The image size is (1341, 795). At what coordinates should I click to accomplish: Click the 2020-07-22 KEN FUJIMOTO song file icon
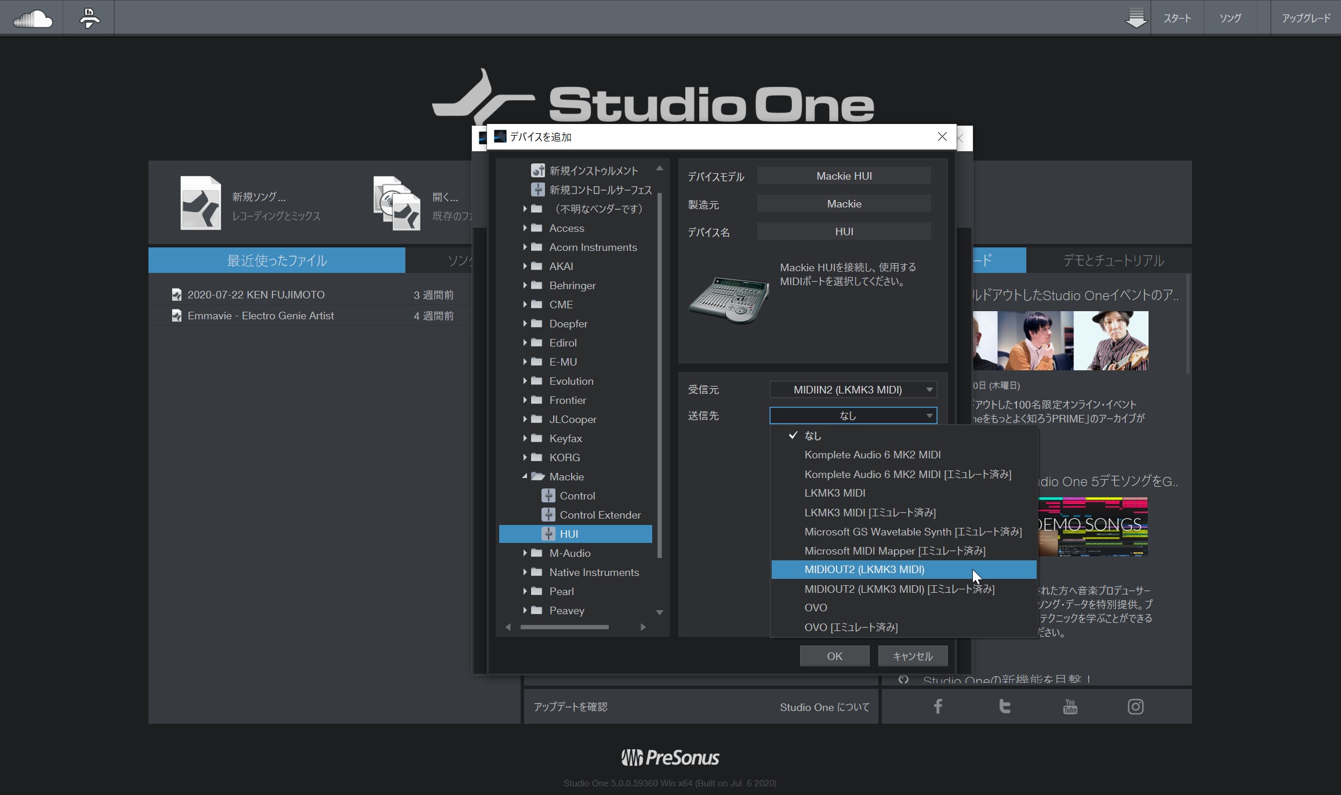pyautogui.click(x=177, y=294)
